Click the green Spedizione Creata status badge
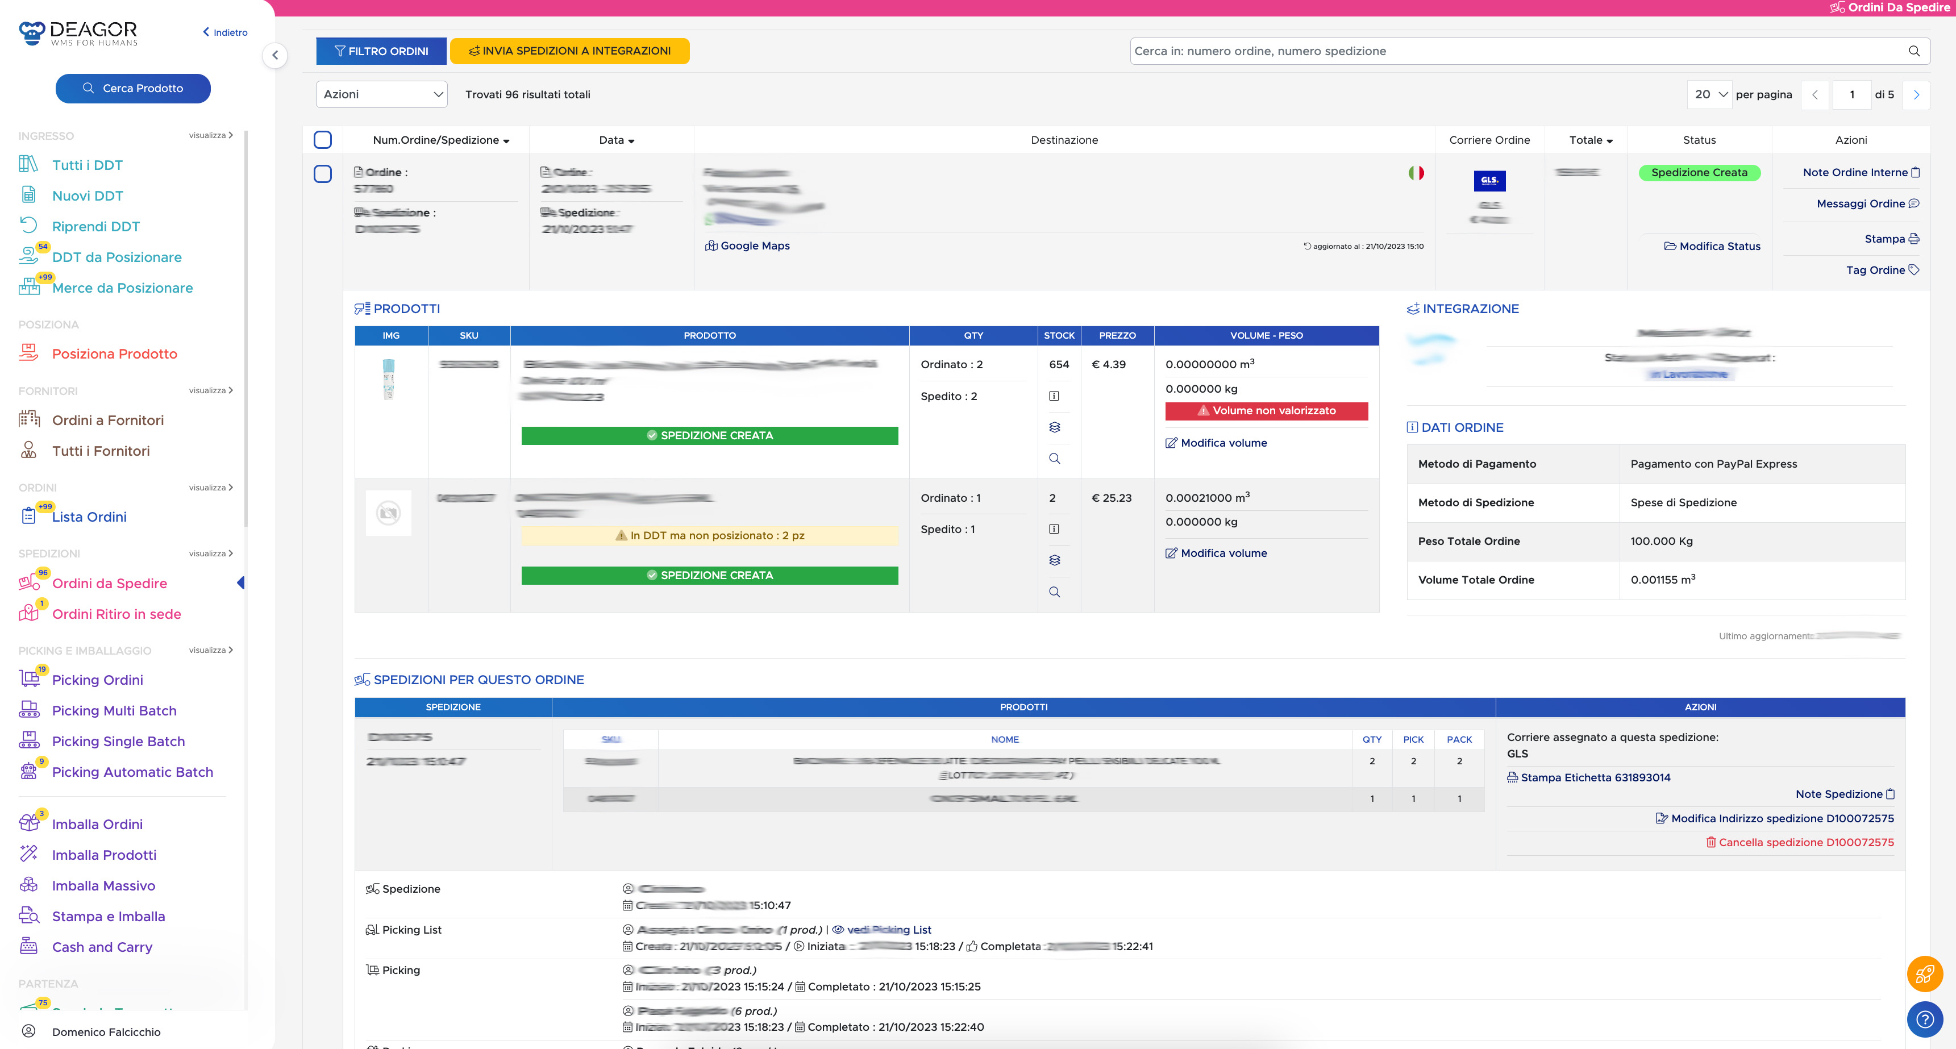1956x1049 pixels. coord(1699,172)
